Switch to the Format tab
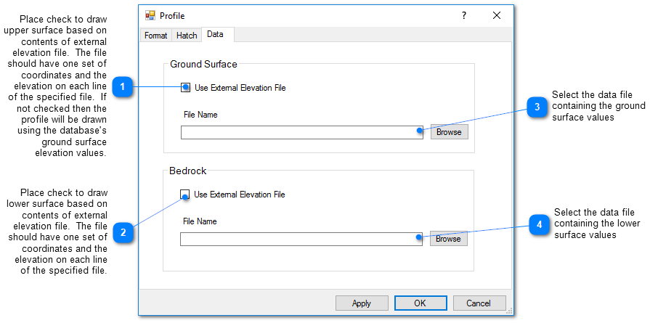This screenshot has height=323, width=650. pyautogui.click(x=155, y=36)
